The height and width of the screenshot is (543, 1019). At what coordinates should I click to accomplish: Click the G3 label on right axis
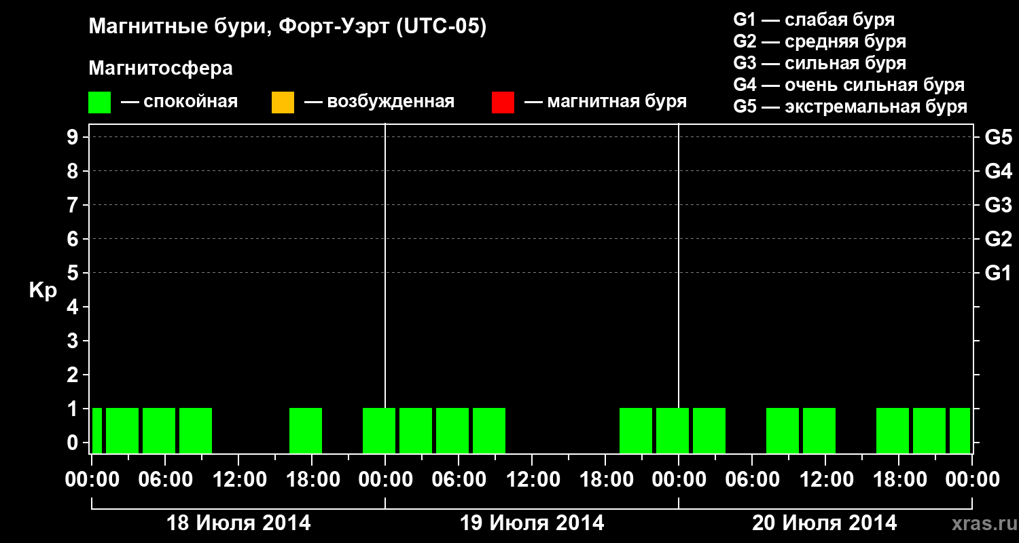click(999, 205)
